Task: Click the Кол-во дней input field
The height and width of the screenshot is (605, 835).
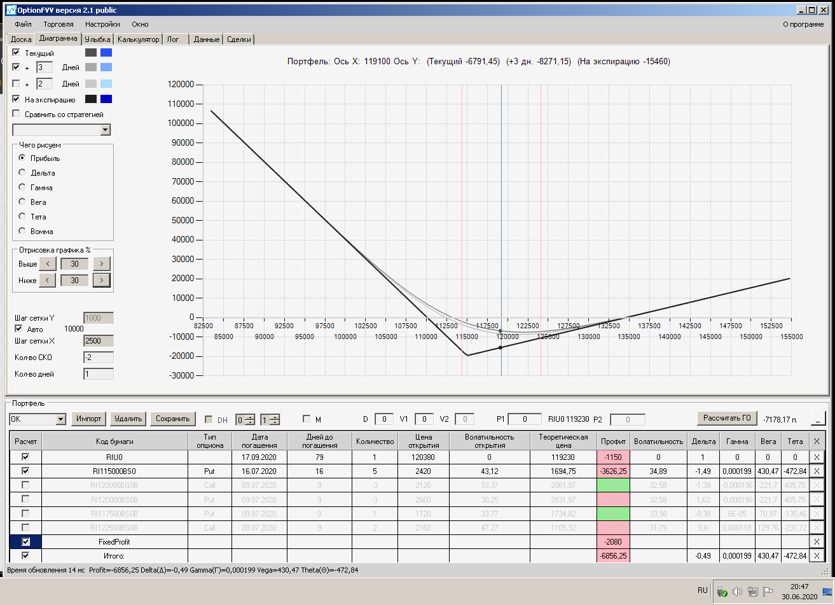Action: click(x=99, y=374)
